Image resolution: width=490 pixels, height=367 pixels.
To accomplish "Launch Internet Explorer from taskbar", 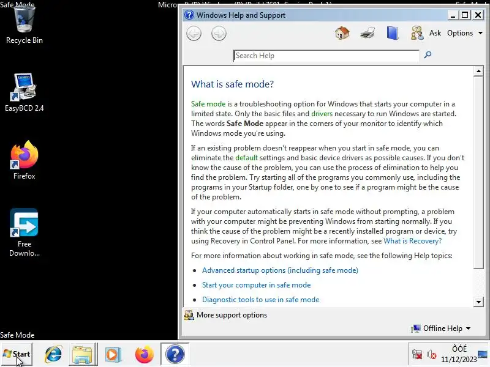I will pos(53,354).
